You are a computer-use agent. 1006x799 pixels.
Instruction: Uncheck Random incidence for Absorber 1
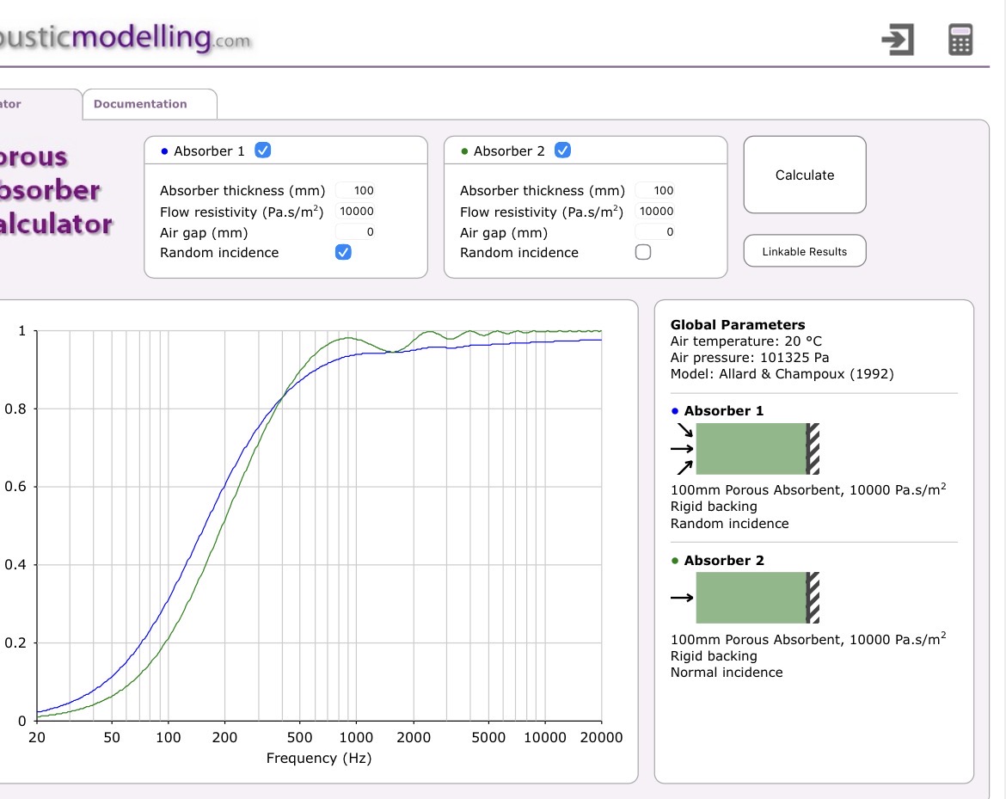343,252
